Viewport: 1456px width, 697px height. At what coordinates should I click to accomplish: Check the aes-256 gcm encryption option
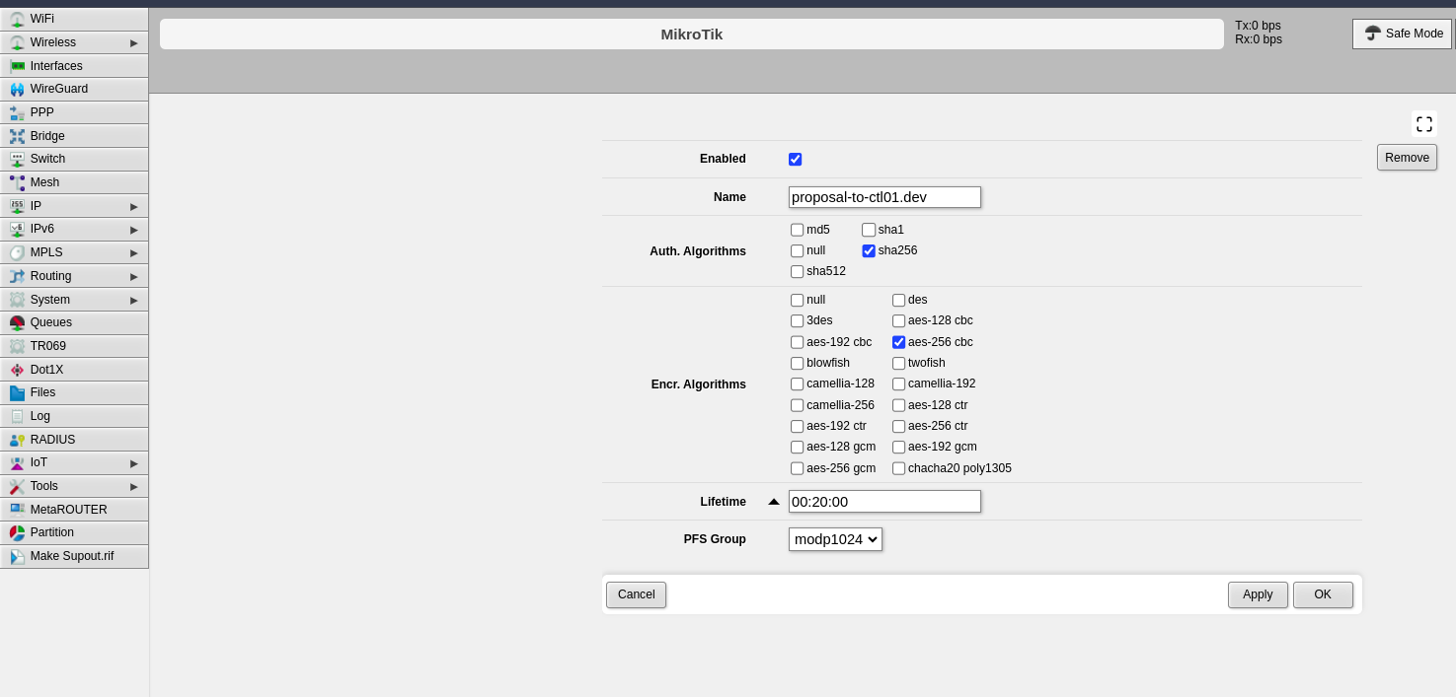(x=797, y=468)
